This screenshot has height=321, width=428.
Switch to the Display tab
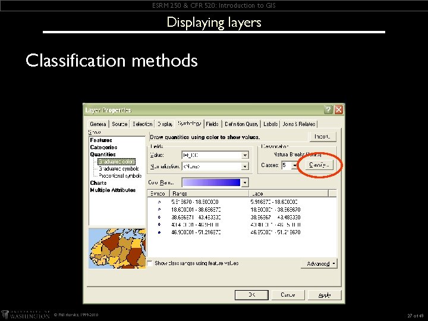(165, 124)
